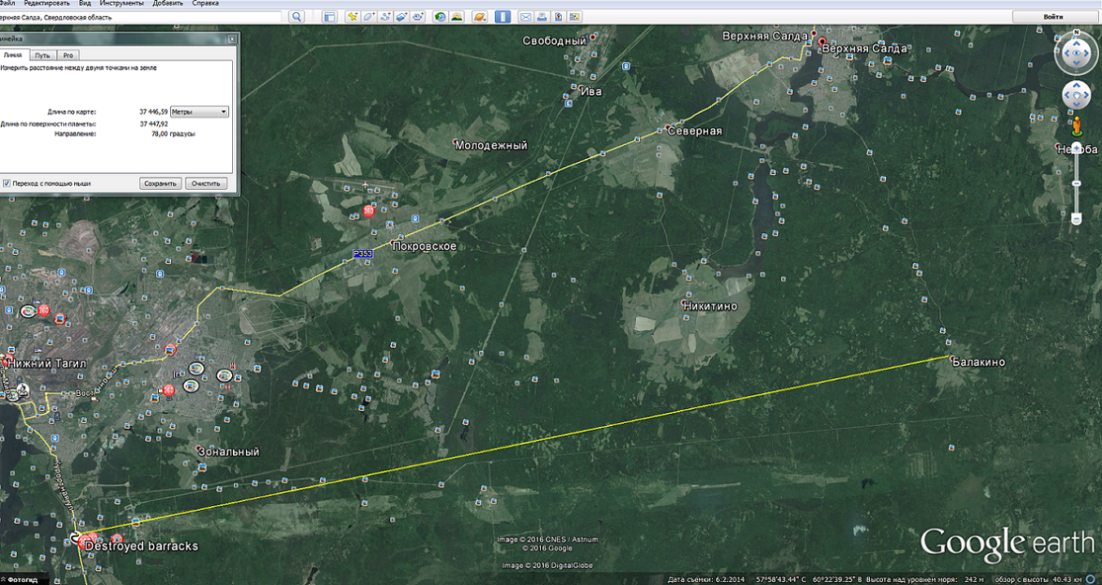Add a placemark with the pushpin icon
This screenshot has height=585, width=1102.
pos(353,17)
